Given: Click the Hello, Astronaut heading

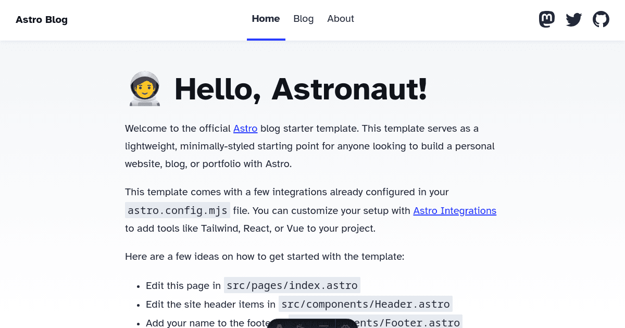Looking at the screenshot, I should click(301, 90).
